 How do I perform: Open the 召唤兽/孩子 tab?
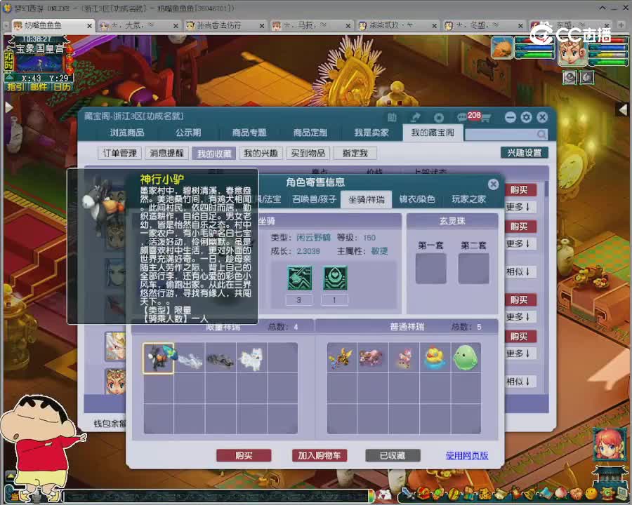pyautogui.click(x=315, y=199)
